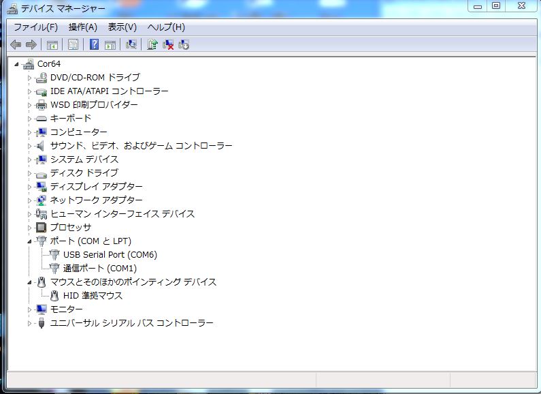Collapse the マウス pointing devices node

pyautogui.click(x=29, y=282)
